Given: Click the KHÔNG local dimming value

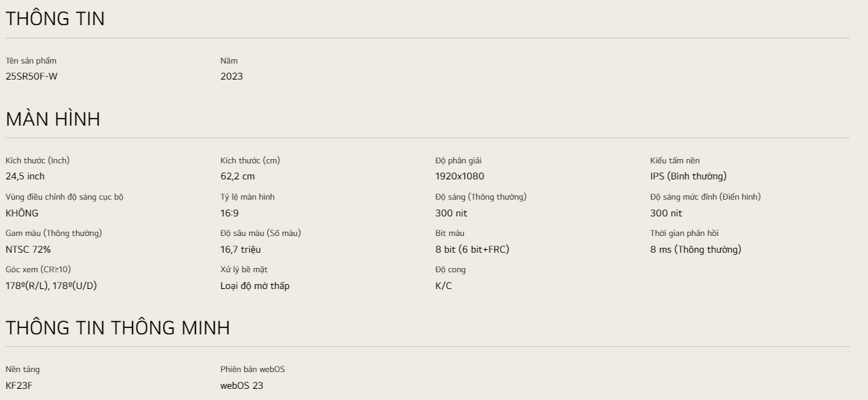Looking at the screenshot, I should point(22,213).
